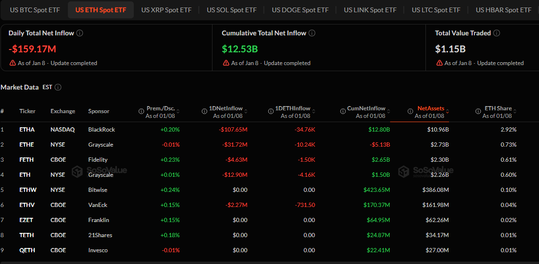Click warning icon under Daily Total Net Inflow
This screenshot has width=539, height=264.
tap(13, 63)
